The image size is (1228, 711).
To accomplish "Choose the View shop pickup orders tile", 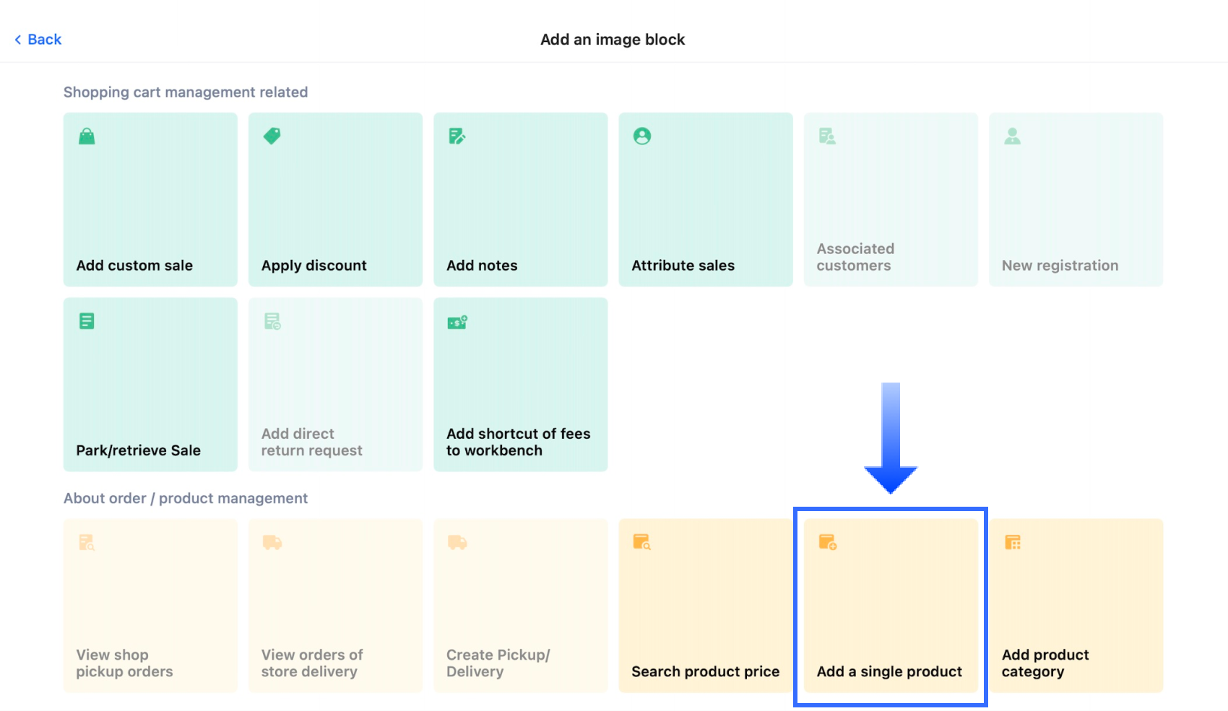I will click(x=150, y=605).
